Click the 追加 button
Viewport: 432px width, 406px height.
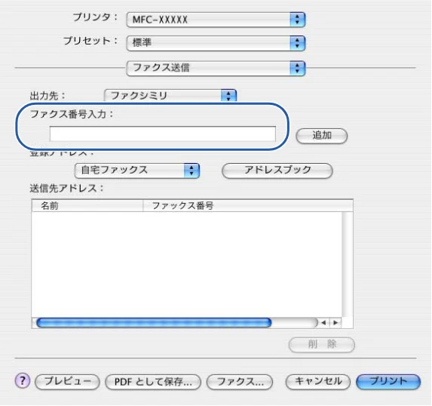click(321, 136)
